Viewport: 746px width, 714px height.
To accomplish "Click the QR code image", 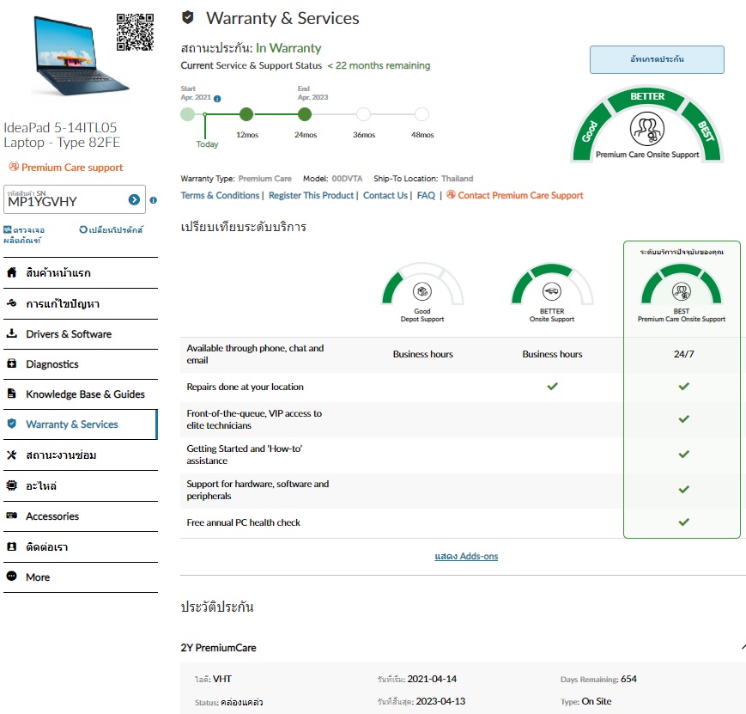I will [x=135, y=32].
